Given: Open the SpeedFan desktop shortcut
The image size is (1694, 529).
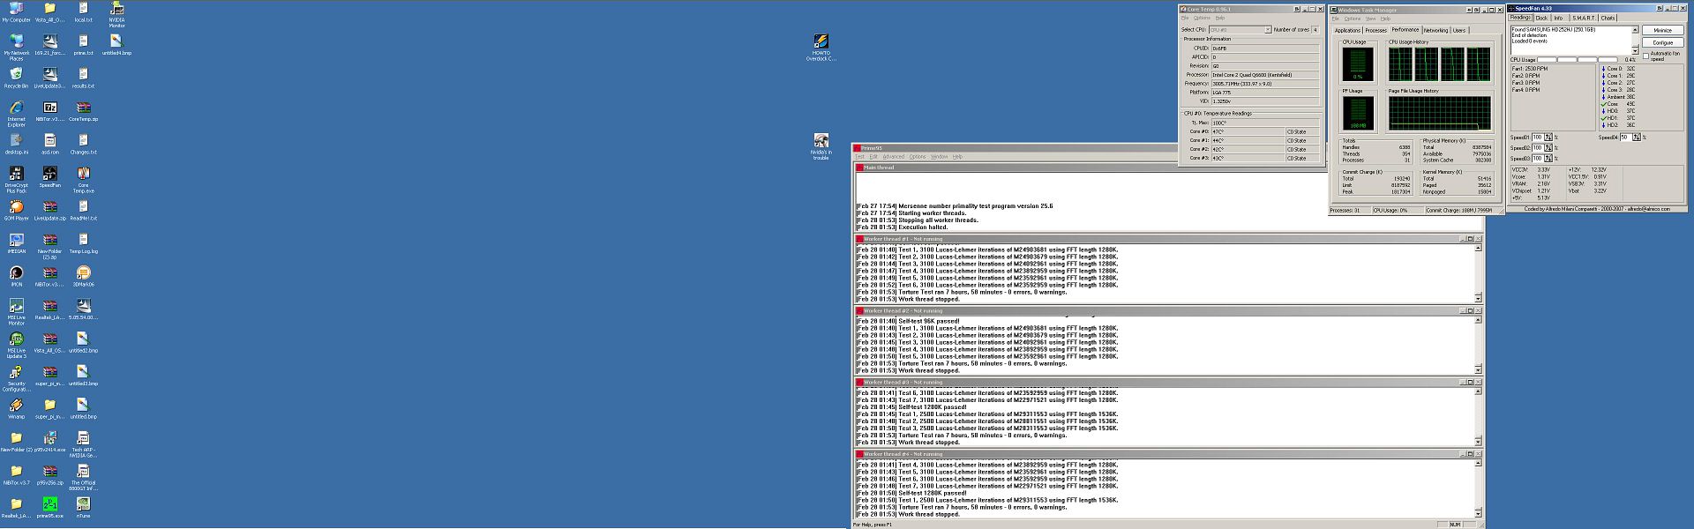Looking at the screenshot, I should point(49,177).
